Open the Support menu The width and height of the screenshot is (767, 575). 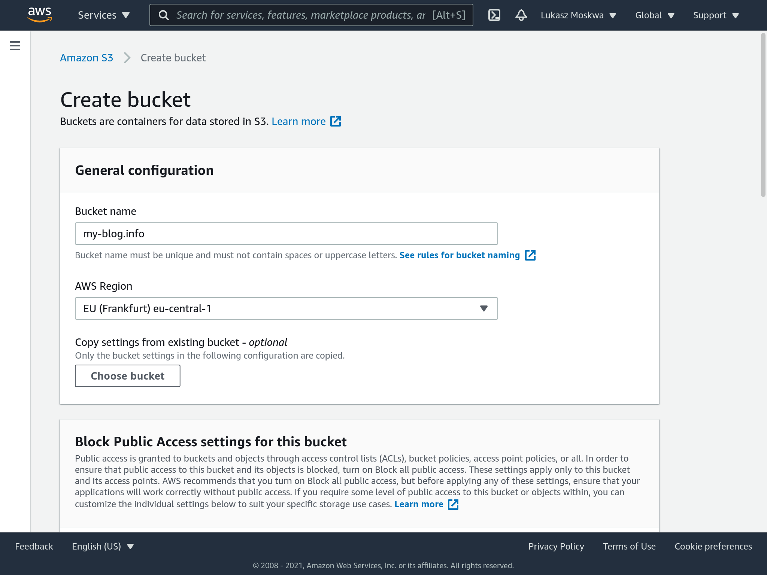(716, 15)
